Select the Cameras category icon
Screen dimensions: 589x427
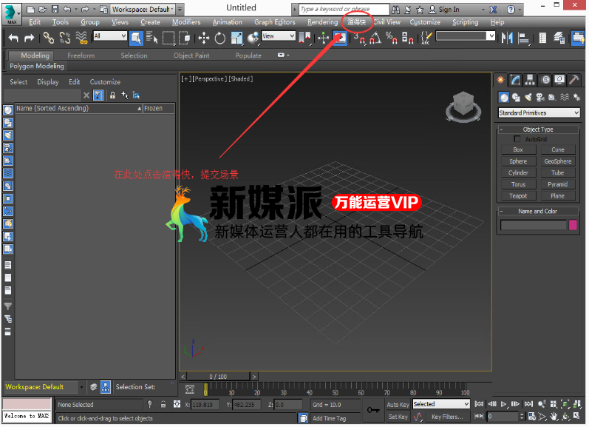(540, 98)
